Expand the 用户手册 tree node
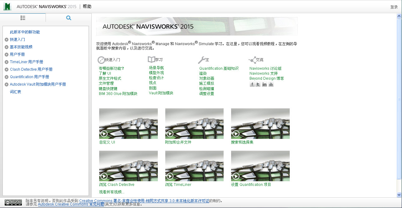The height and width of the screenshot is (208, 402). [7, 54]
